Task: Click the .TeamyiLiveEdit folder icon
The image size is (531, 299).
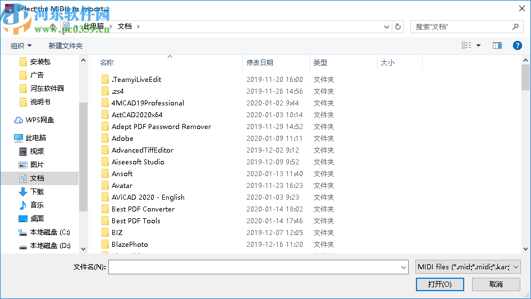Action: pyautogui.click(x=106, y=80)
